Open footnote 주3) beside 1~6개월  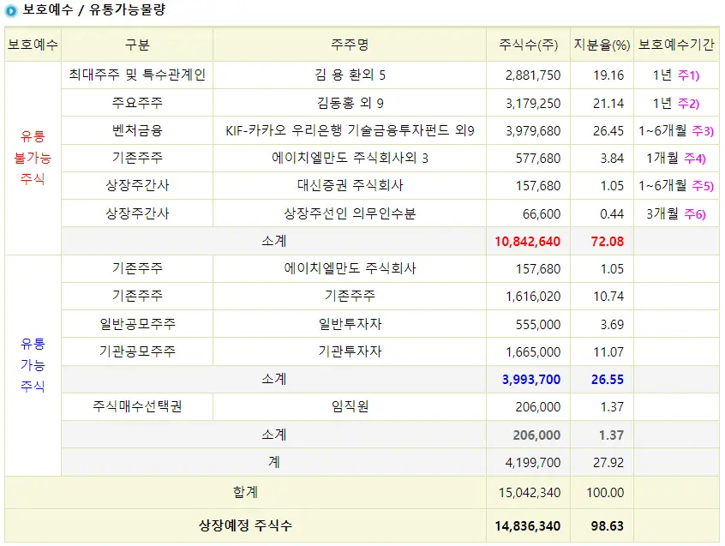pos(701,130)
